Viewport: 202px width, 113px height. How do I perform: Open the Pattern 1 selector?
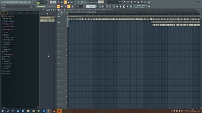coord(91,6)
